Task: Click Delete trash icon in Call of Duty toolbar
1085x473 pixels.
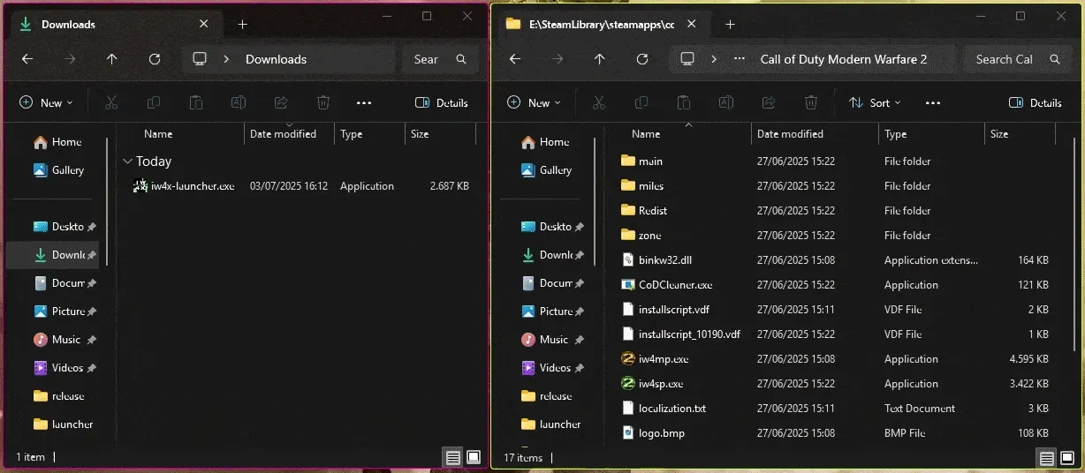Action: pos(811,102)
